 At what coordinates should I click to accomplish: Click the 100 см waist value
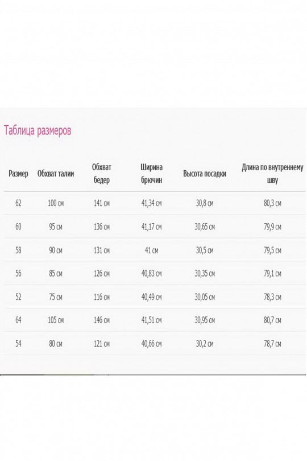click(56, 203)
